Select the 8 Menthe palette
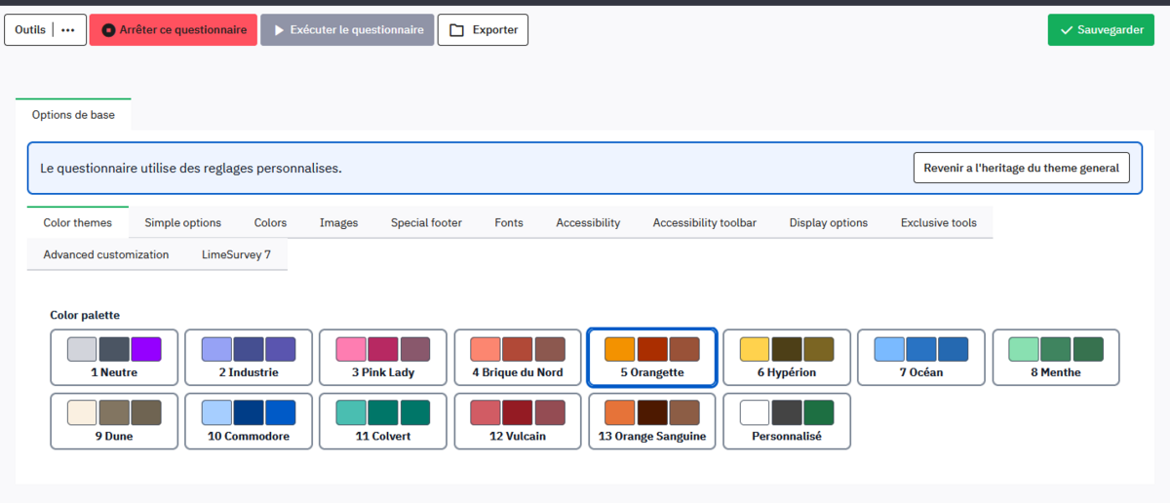The image size is (1170, 503). pyautogui.click(x=1056, y=358)
